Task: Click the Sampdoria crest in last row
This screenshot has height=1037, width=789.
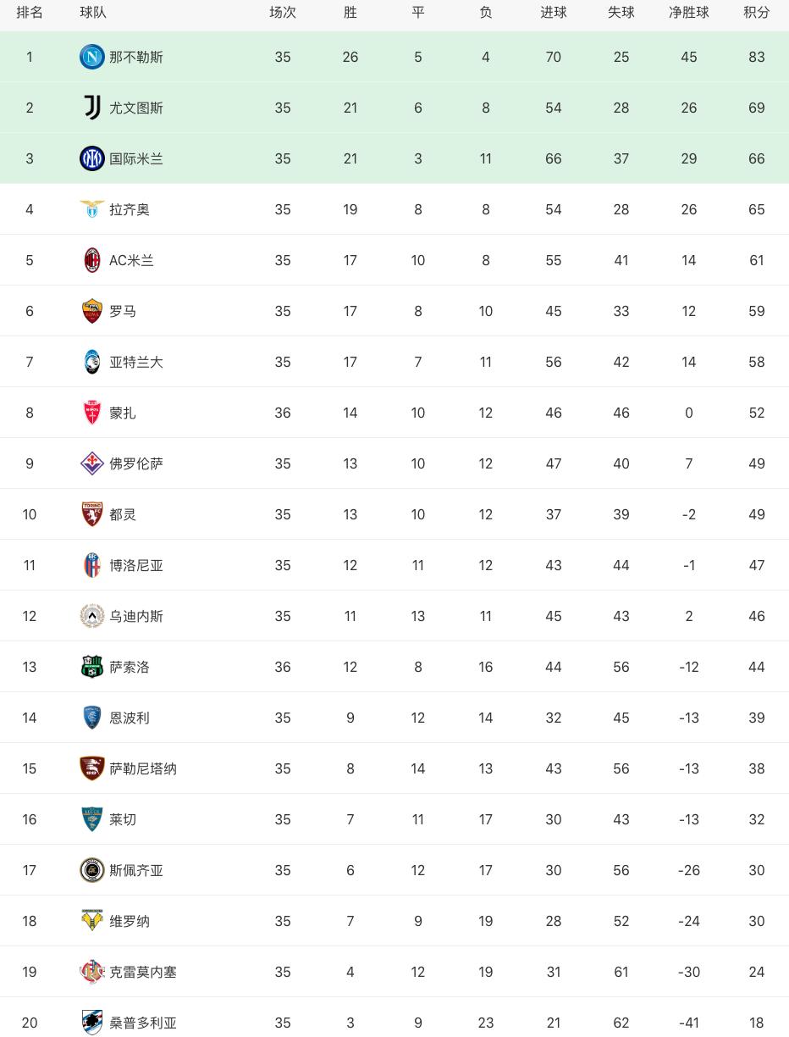Action: click(x=91, y=1023)
